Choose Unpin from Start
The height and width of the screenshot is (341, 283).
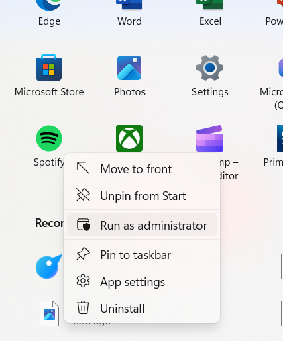[x=141, y=196]
